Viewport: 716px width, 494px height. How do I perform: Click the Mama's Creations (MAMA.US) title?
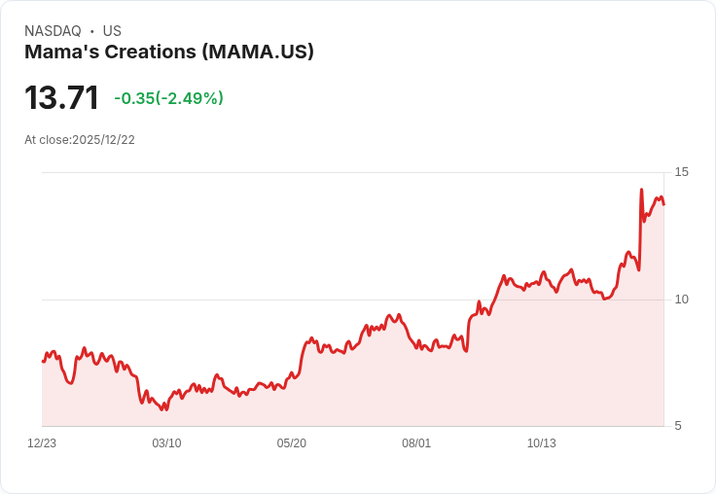pyautogui.click(x=169, y=53)
